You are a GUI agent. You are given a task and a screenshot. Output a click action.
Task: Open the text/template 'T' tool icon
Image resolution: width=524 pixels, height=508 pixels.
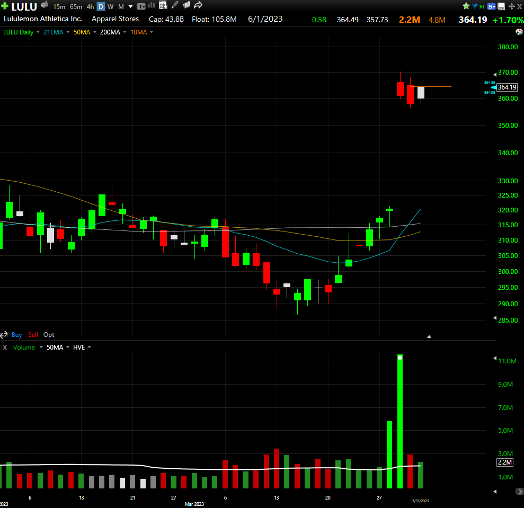(141, 6)
